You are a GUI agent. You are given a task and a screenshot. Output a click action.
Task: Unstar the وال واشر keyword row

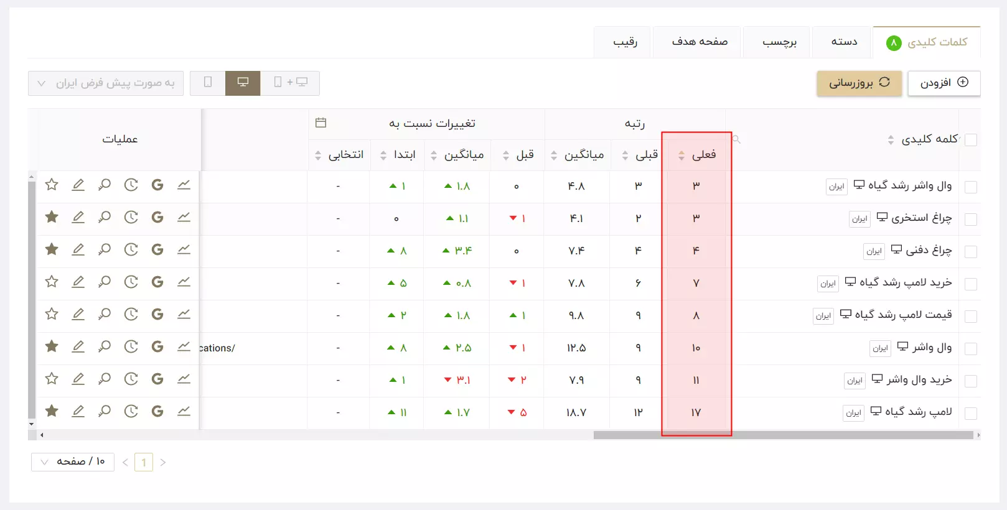pyautogui.click(x=52, y=346)
